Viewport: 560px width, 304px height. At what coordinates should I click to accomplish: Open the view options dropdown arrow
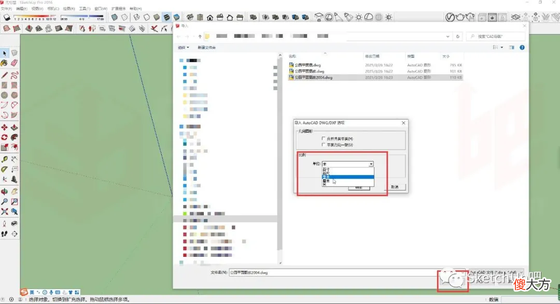click(x=502, y=48)
